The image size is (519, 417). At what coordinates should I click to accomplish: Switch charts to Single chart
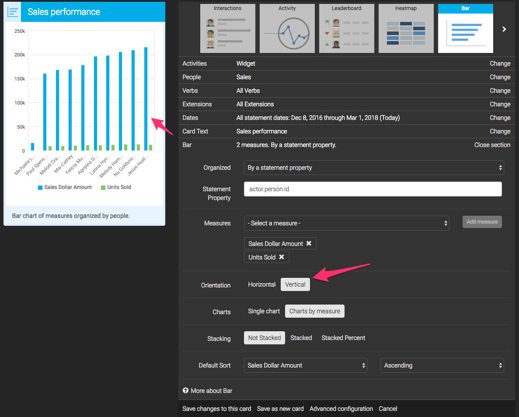(x=264, y=311)
